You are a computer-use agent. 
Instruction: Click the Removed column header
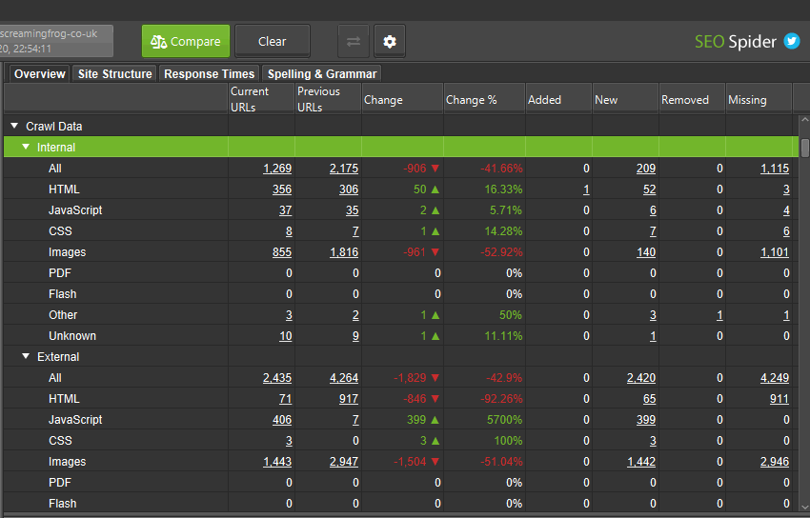point(685,100)
